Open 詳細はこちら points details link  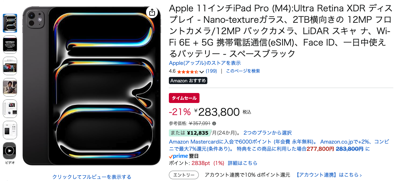click(x=242, y=163)
